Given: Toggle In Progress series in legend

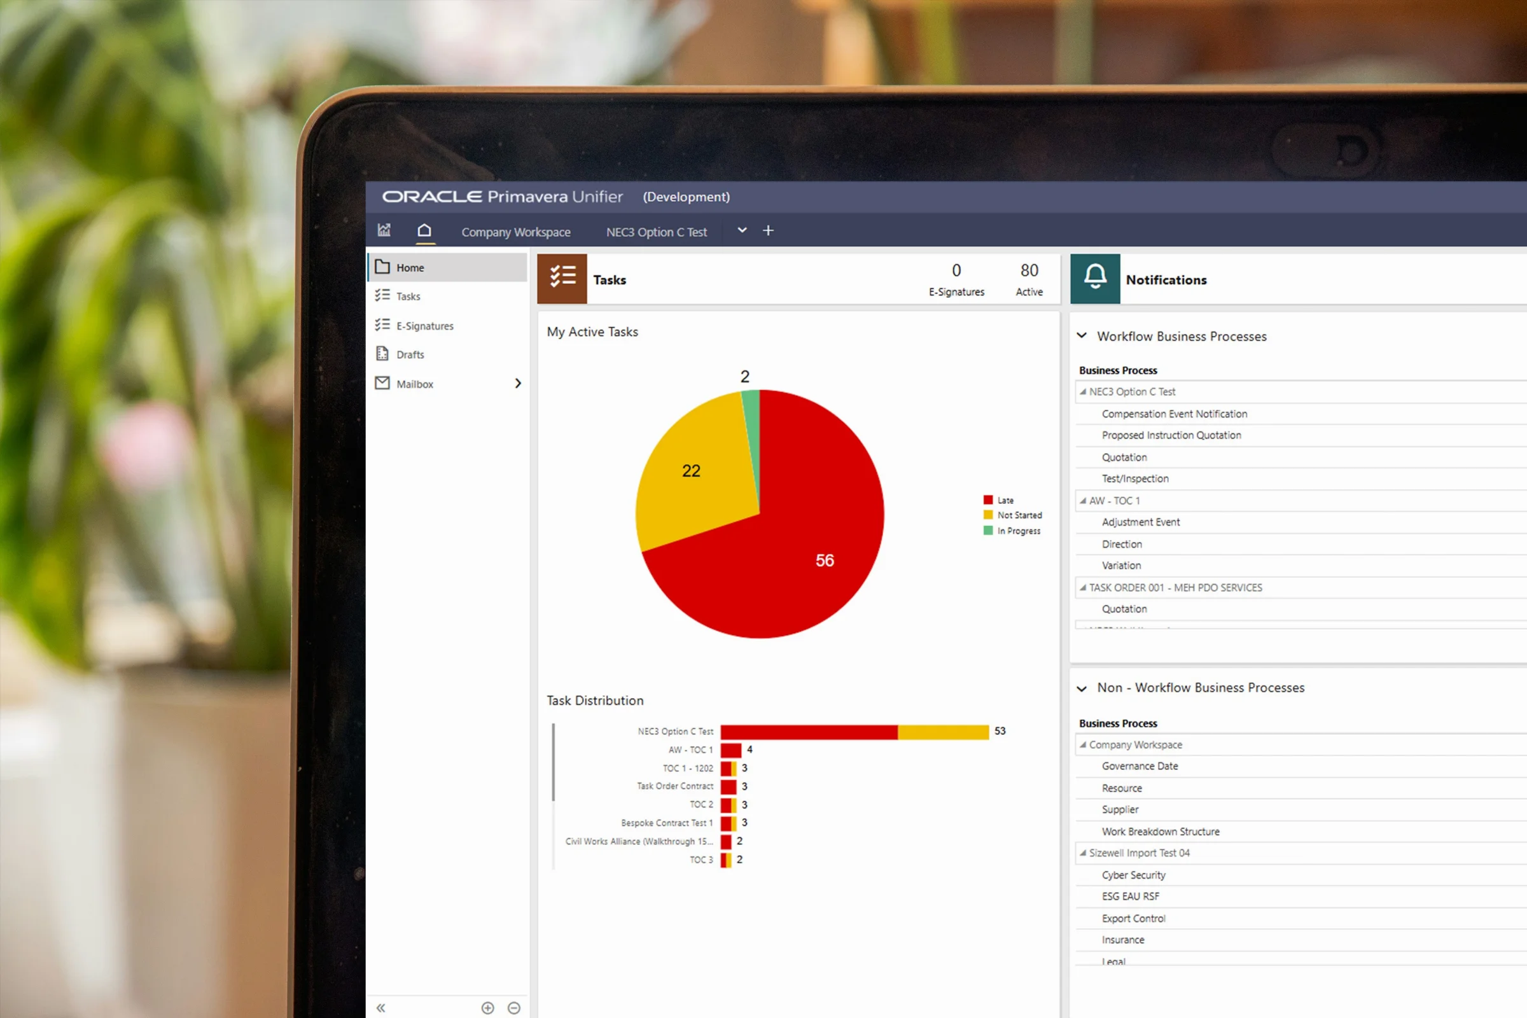Looking at the screenshot, I should click(1012, 531).
